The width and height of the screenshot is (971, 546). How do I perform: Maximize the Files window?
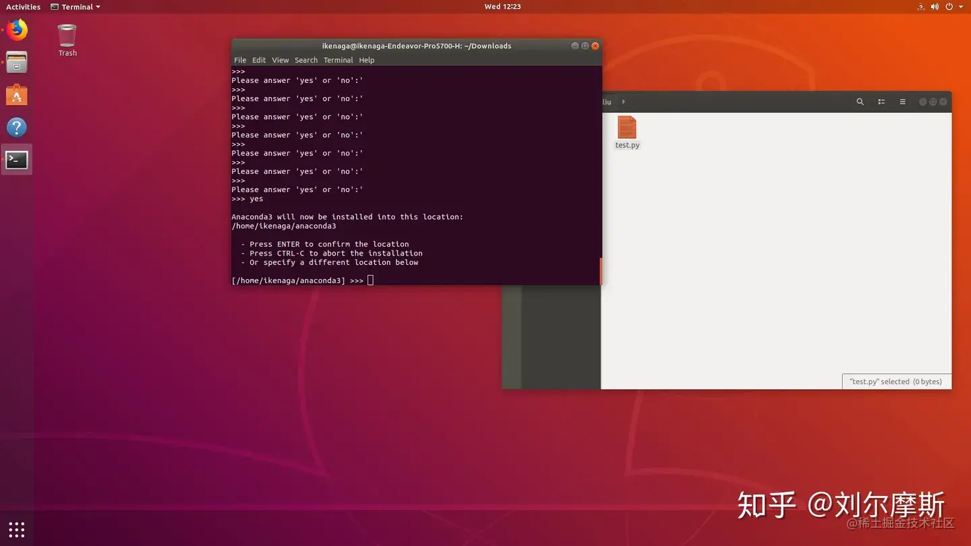933,102
